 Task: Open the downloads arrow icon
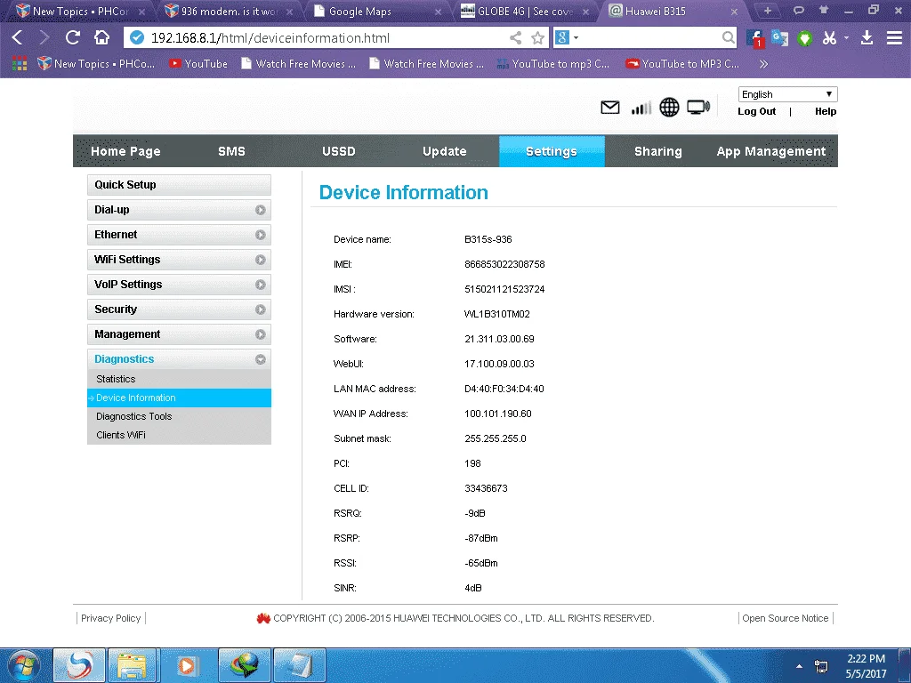pyautogui.click(x=867, y=38)
